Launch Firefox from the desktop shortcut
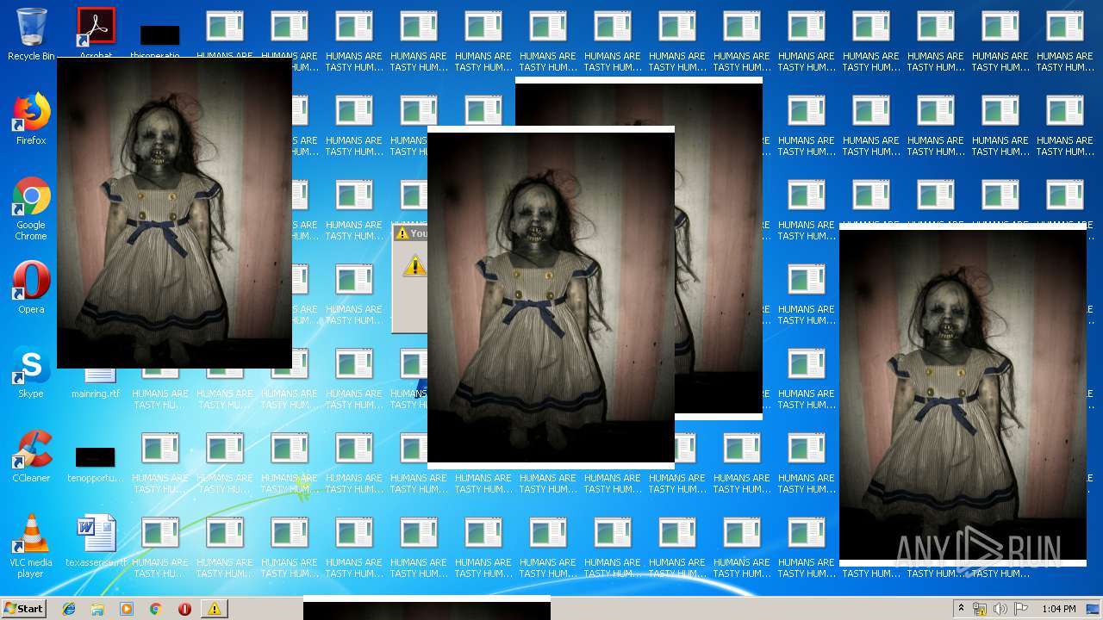This screenshot has height=620, width=1103. tap(31, 120)
